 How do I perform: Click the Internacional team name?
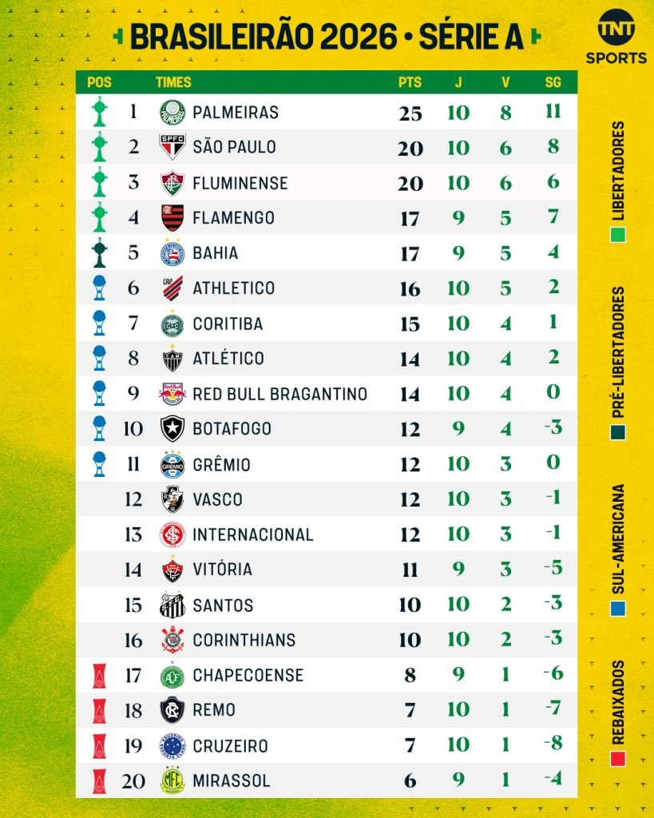coord(253,534)
